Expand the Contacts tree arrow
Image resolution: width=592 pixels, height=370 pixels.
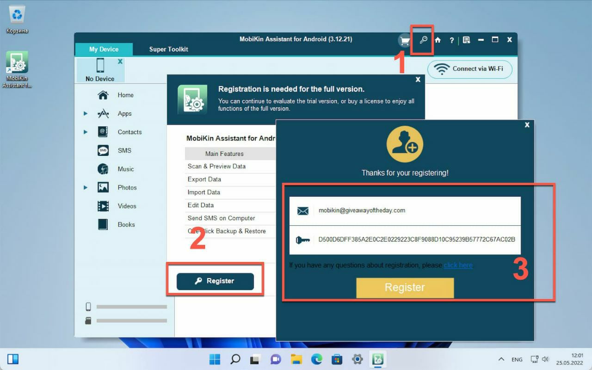tap(86, 132)
